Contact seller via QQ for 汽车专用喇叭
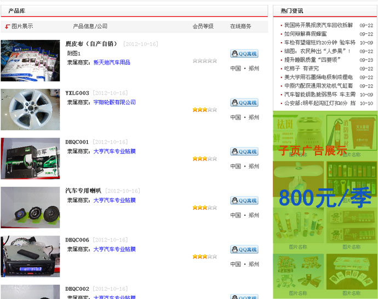The image size is (378, 299). coord(244,200)
